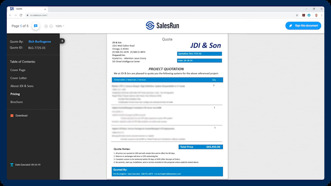The image size is (331, 186).
Task: Select the Pricing section
Action: [x=15, y=94]
